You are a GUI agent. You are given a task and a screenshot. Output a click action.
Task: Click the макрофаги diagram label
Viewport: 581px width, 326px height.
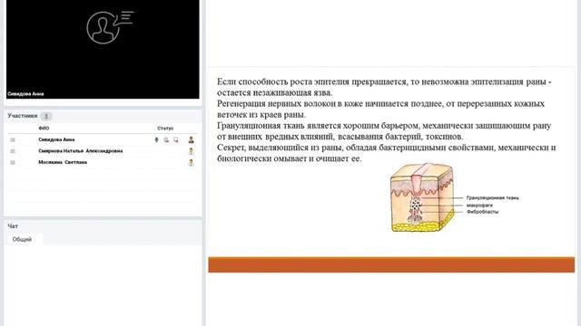click(x=479, y=205)
